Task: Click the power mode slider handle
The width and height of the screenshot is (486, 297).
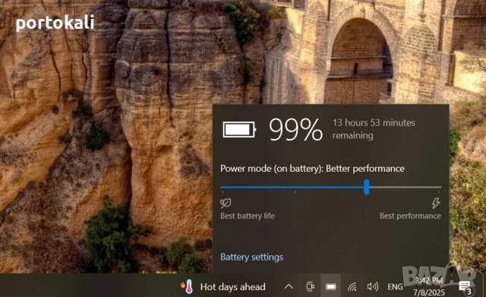Action: pyautogui.click(x=366, y=187)
